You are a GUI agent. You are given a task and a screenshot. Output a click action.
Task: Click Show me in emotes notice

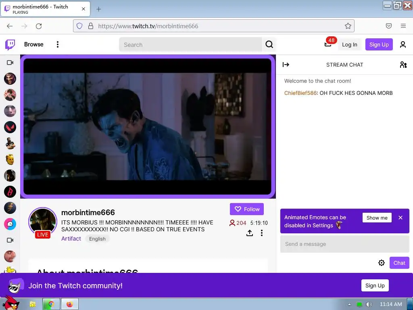pos(377,218)
